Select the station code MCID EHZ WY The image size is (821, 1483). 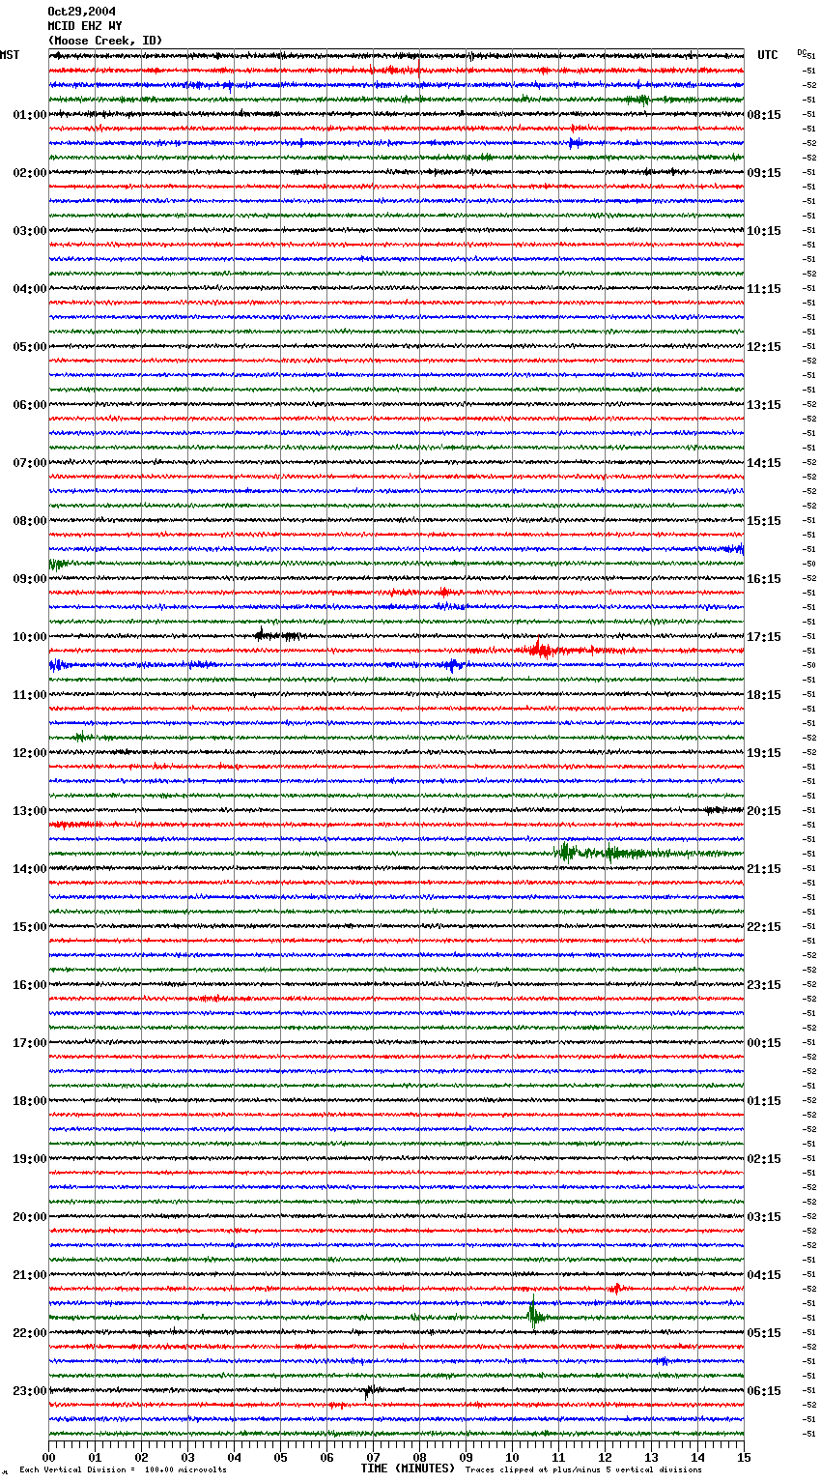pyautogui.click(x=84, y=26)
